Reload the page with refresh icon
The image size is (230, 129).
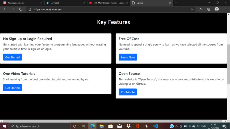coord(21,9)
